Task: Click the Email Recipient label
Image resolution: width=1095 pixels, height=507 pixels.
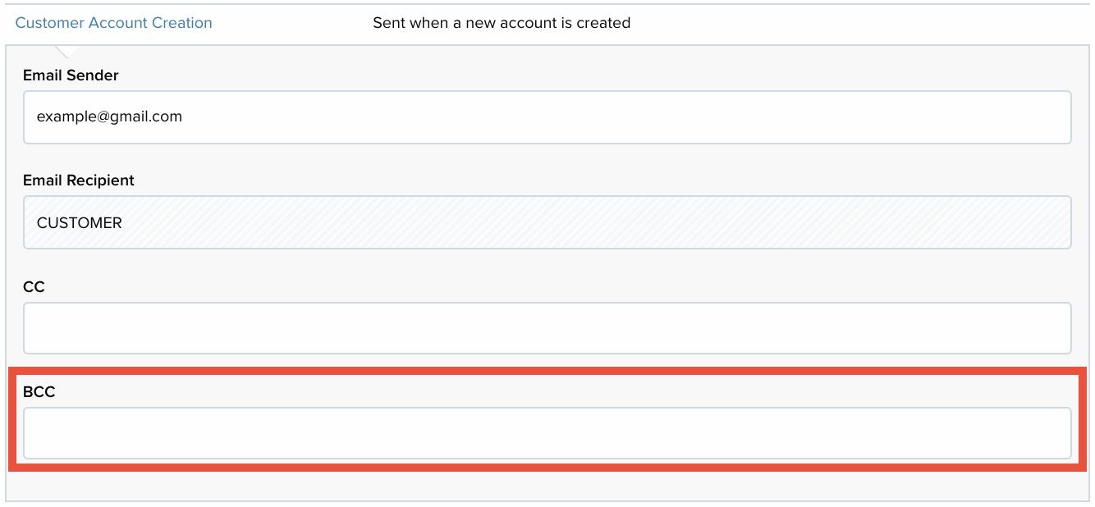Action: pos(79,180)
